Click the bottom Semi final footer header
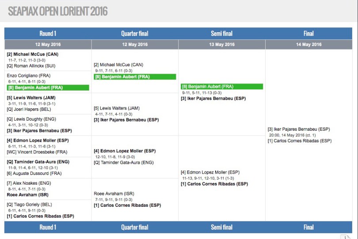 221,227
